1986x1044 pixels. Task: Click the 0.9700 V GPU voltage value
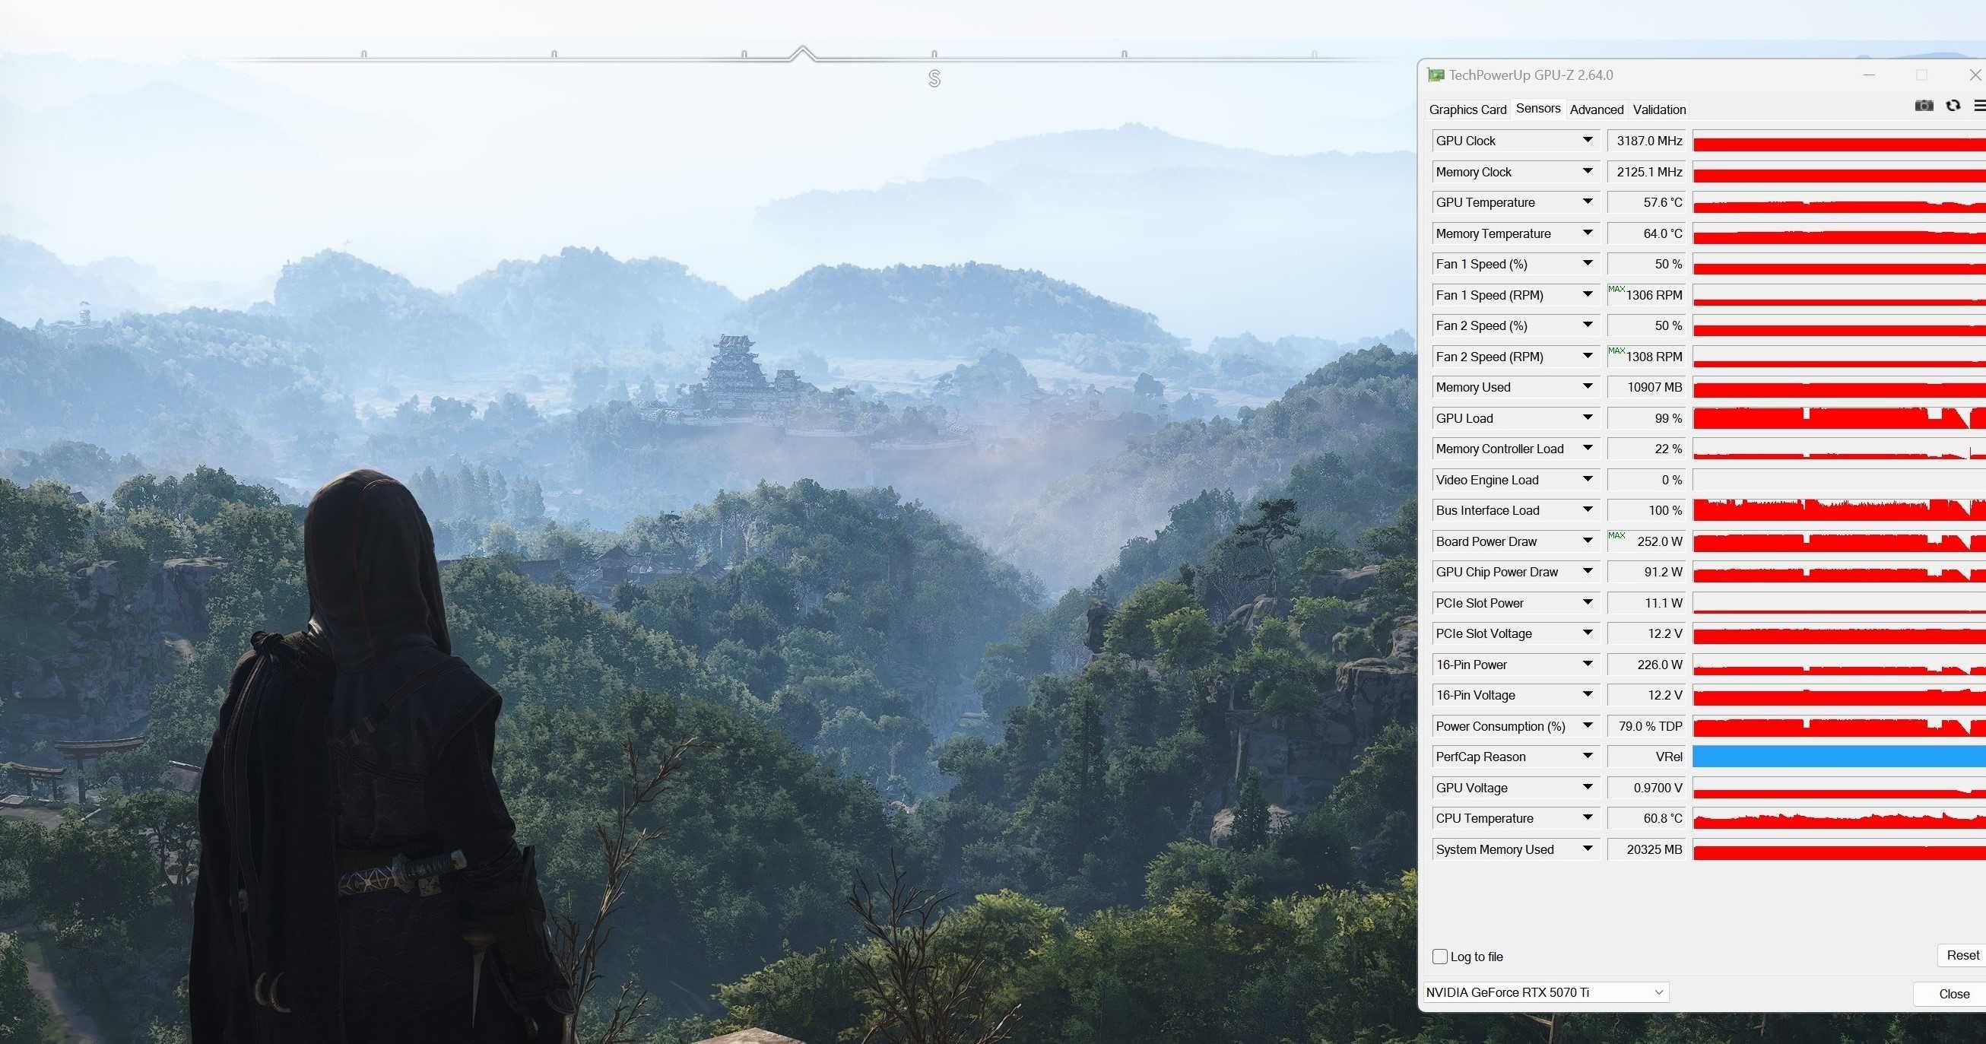click(1647, 787)
